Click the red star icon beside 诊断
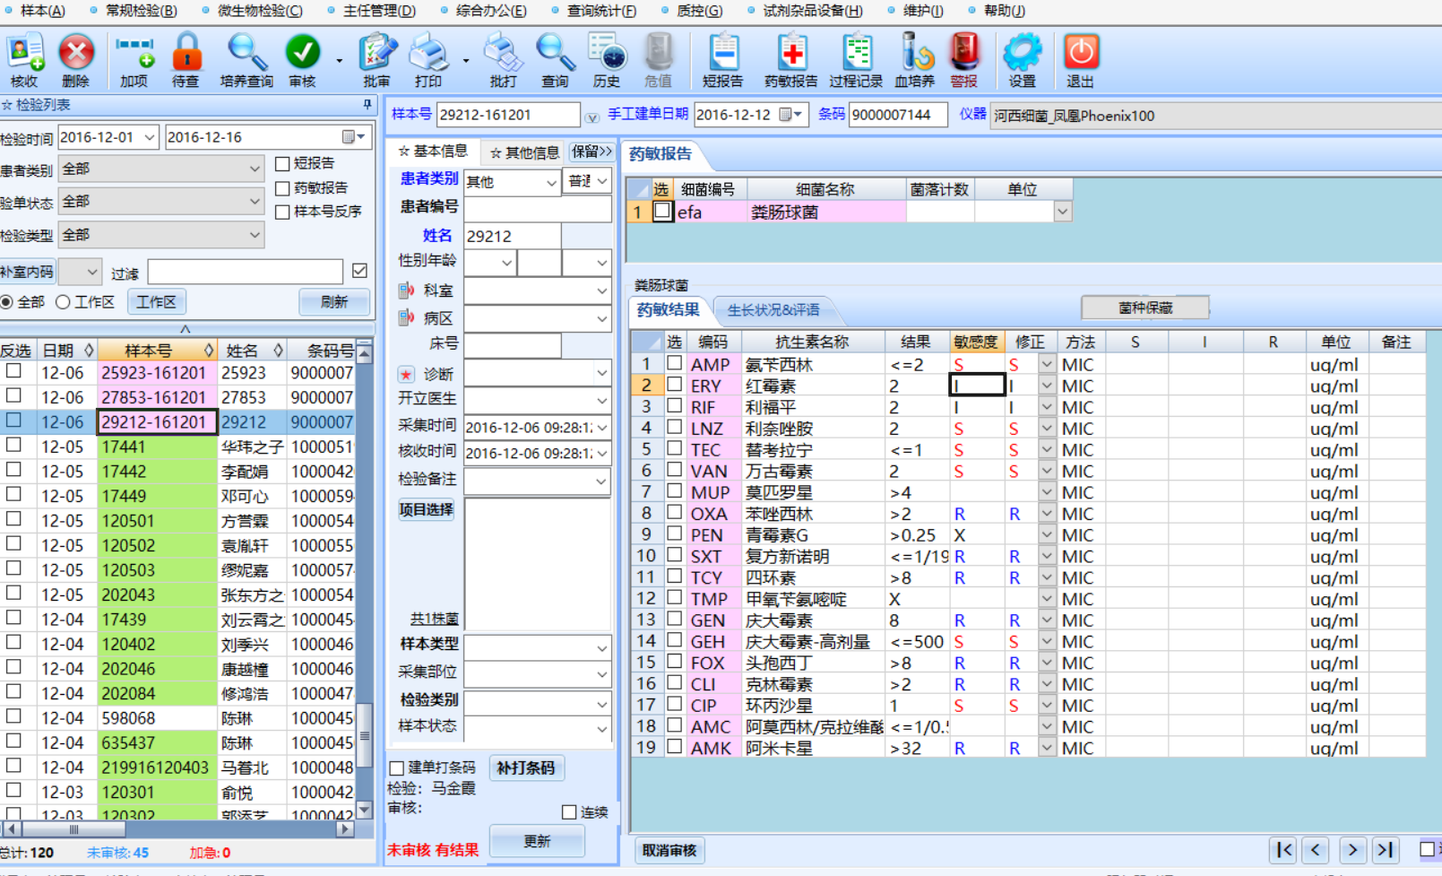 407,374
